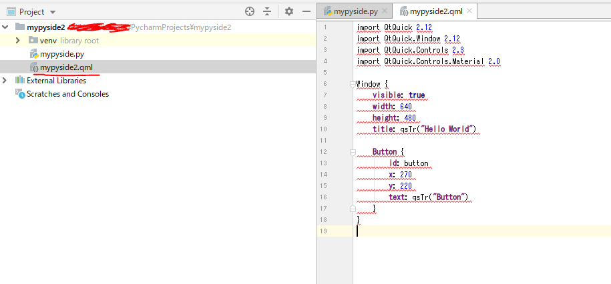
Task: Click the Python file icon beside mypyside.py
Action: tap(34, 54)
